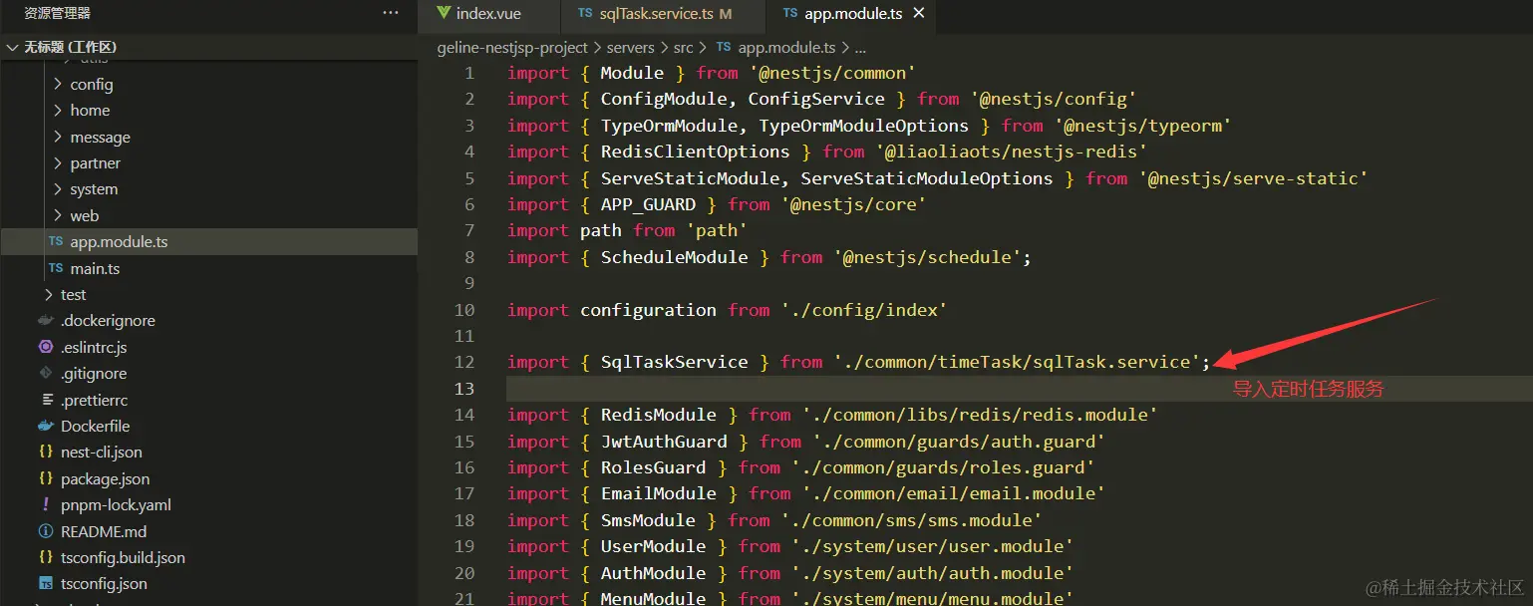Close the app.module.ts tab
Viewport: 1533px width, 606px height.
(919, 13)
